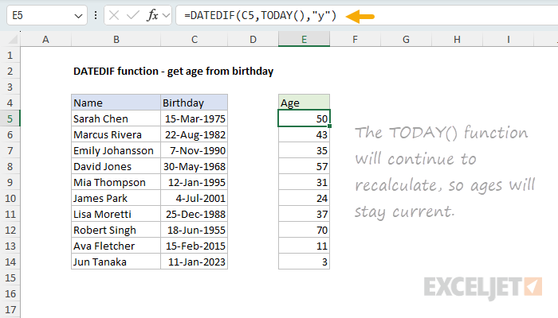Click the birthday cell 11-Jan-2023

[x=194, y=262]
